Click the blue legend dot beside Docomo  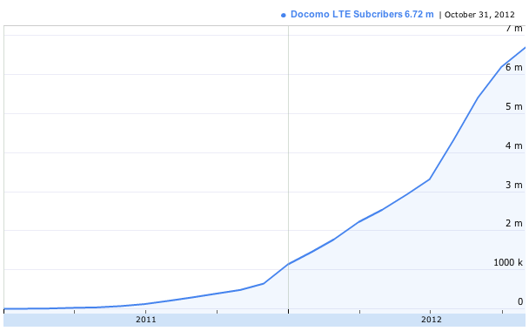click(x=284, y=15)
